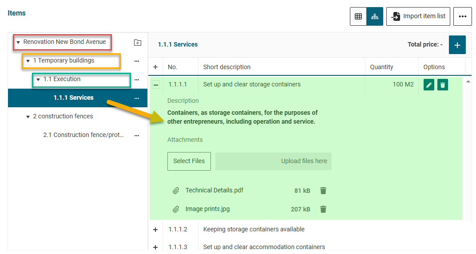Screen dimensions: 476x254
Task: Open the more options menu in header
Action: tap(462, 16)
